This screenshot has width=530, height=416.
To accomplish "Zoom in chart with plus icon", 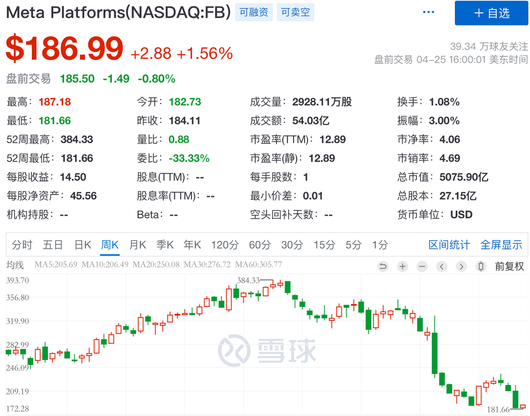I will [x=402, y=267].
